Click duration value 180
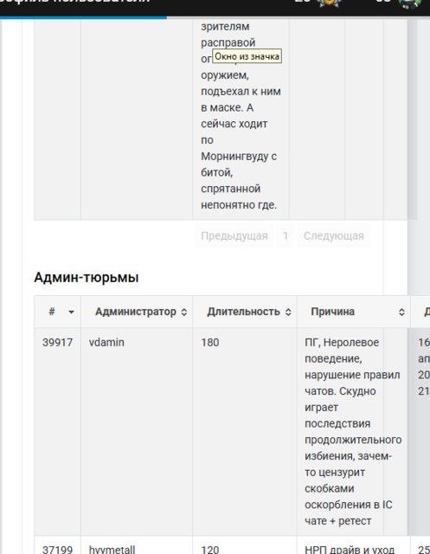Image resolution: width=430 pixels, height=554 pixels. pos(210,343)
